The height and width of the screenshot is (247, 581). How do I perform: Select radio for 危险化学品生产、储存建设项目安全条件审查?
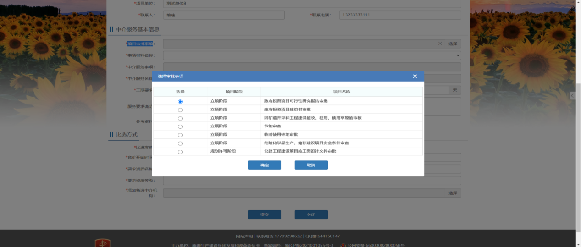[x=180, y=143]
